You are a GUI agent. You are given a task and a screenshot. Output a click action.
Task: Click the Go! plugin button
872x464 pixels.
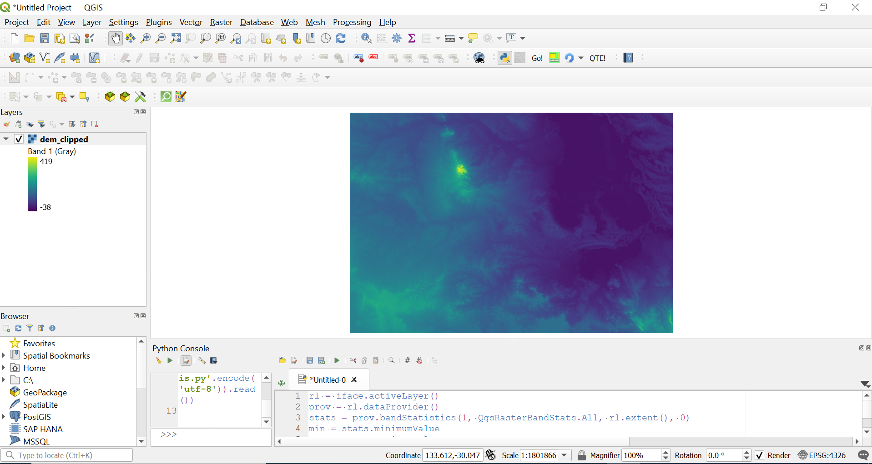point(537,58)
